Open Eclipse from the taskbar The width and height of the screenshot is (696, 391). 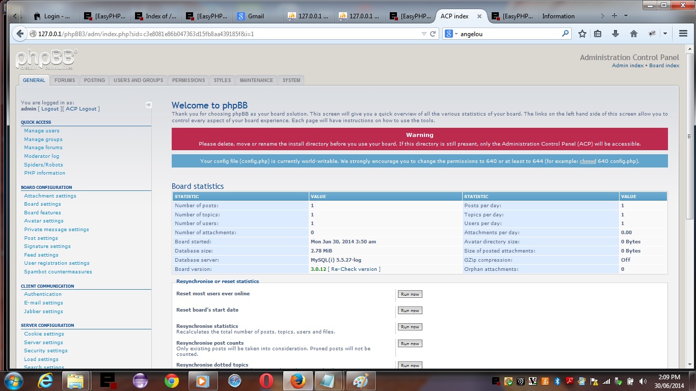pos(140,381)
